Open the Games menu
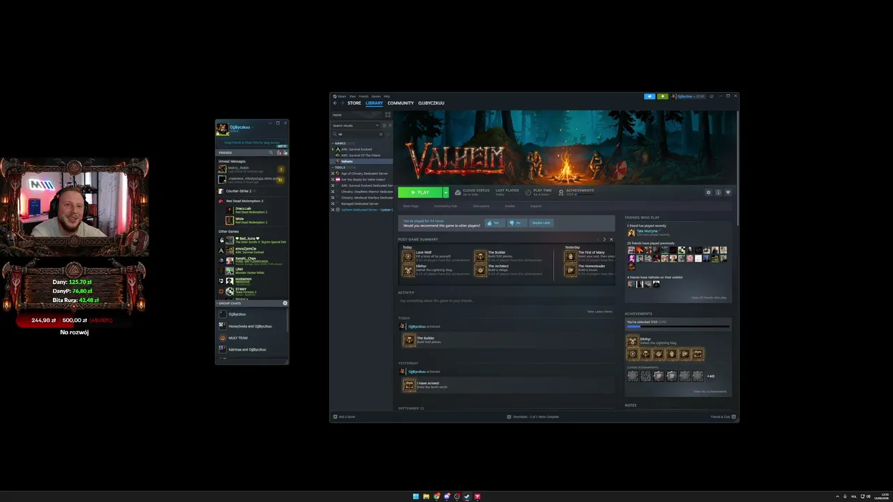This screenshot has height=502, width=893. tap(376, 96)
